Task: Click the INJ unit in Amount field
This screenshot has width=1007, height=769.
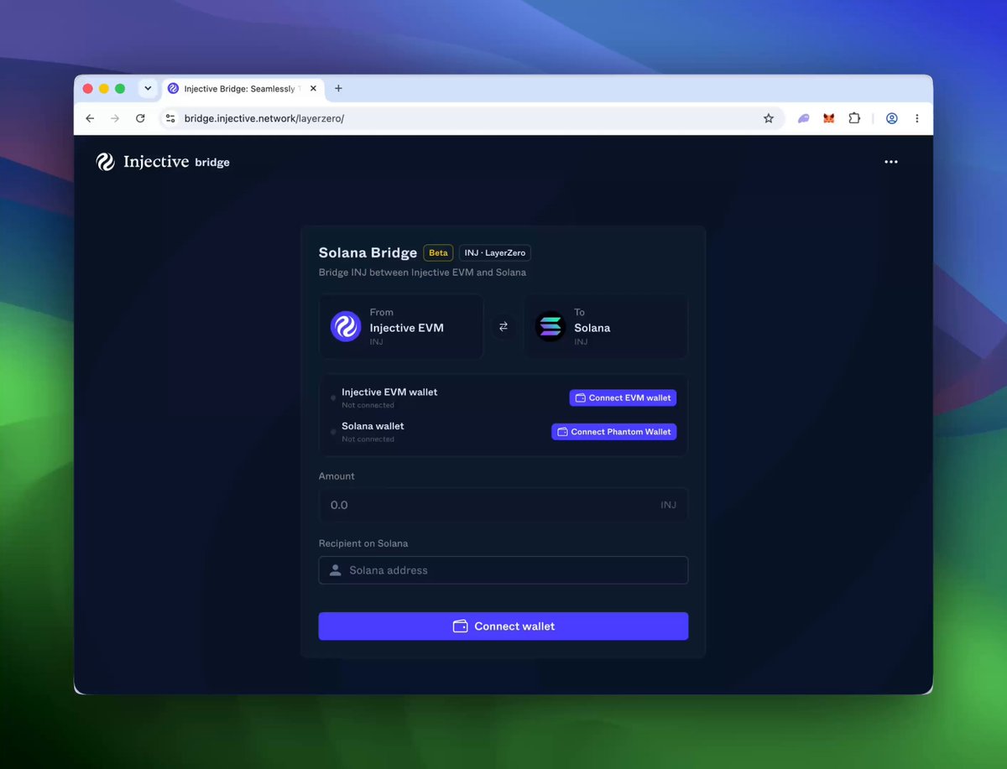Action: pos(668,505)
